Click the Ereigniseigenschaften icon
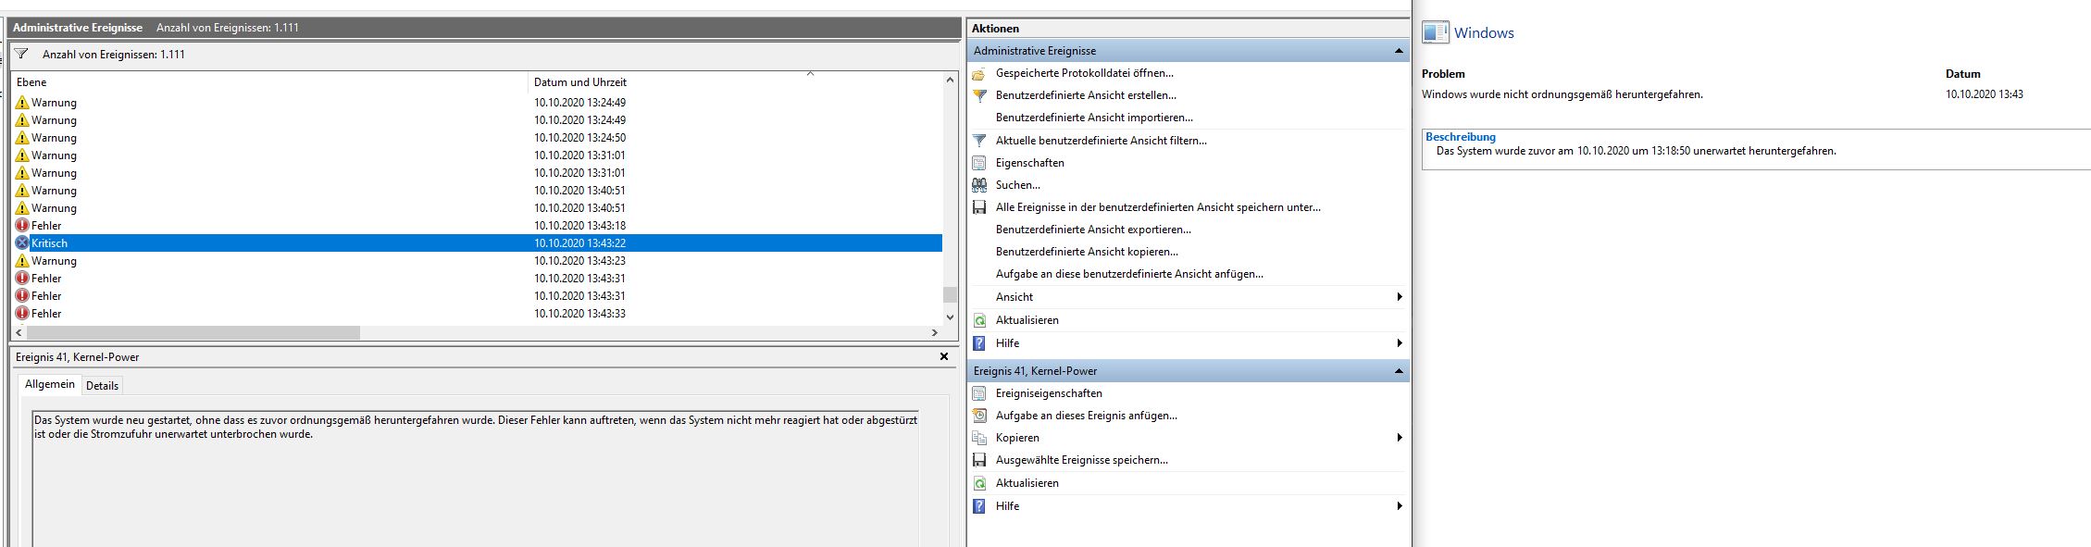2091x547 pixels. [x=979, y=393]
